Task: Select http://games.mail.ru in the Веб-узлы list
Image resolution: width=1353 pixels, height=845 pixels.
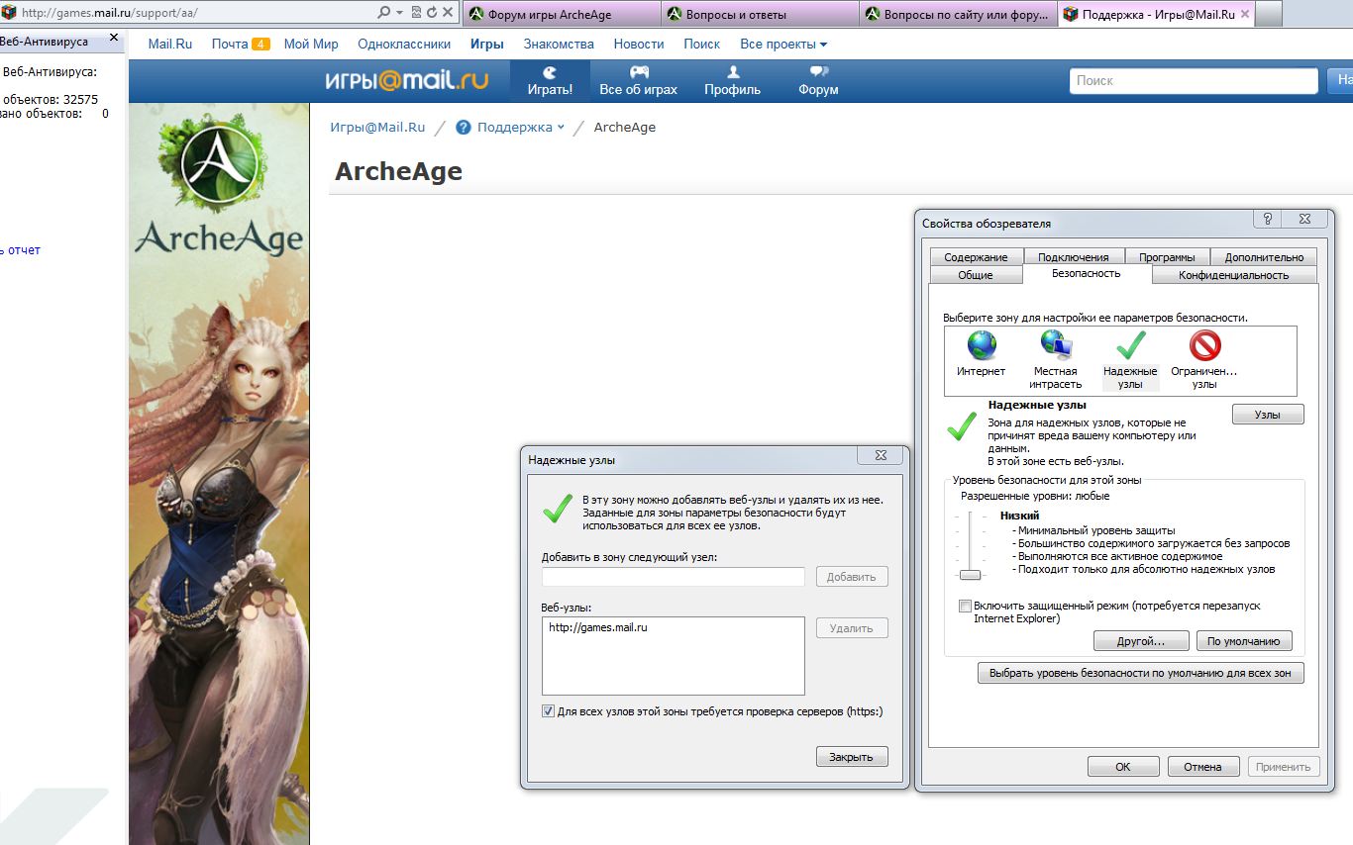Action: [x=598, y=627]
